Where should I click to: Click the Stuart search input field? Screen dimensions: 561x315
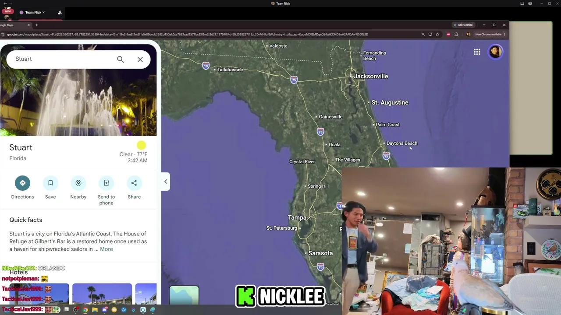pos(64,59)
